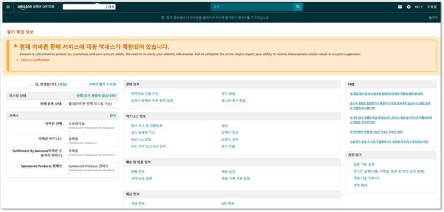Image resolution: width=444 pixels, height=212 pixels.
Task: Open 피드 처리 보고서의 언어
Action: [x=148, y=147]
